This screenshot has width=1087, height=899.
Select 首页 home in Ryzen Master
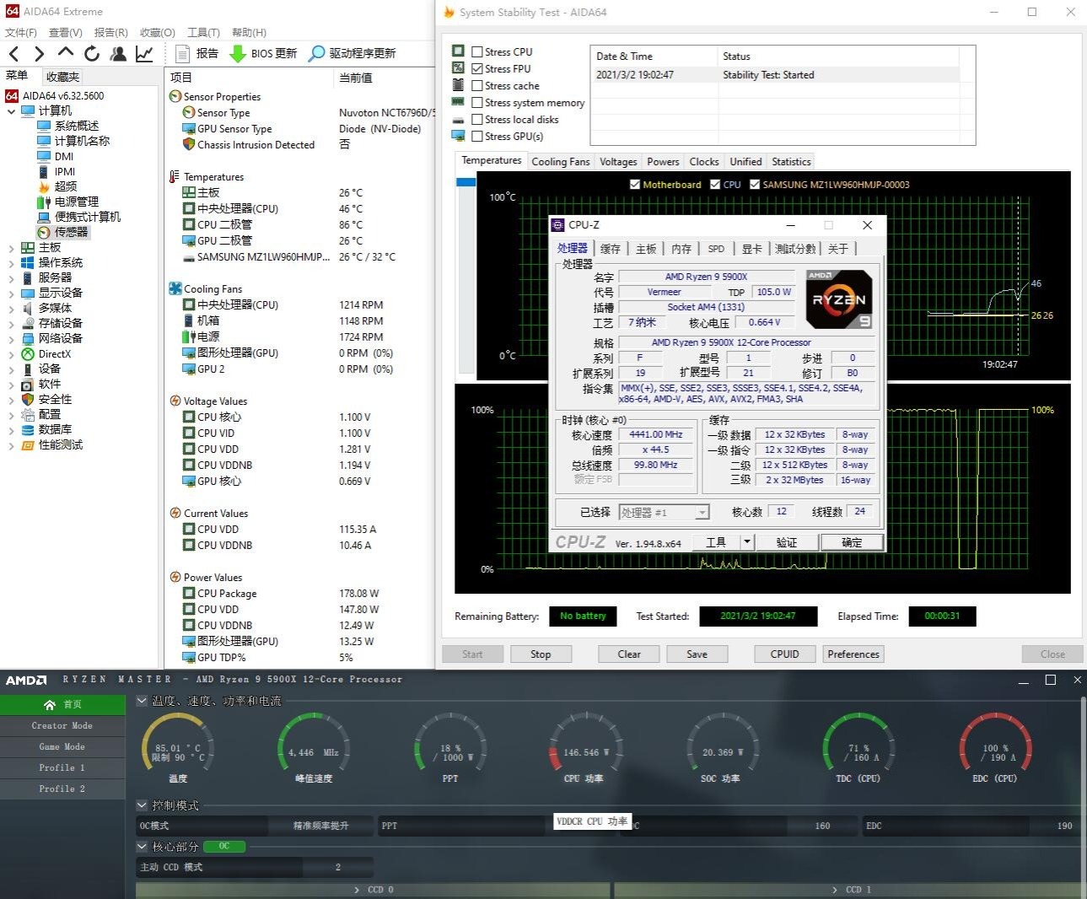[x=62, y=704]
